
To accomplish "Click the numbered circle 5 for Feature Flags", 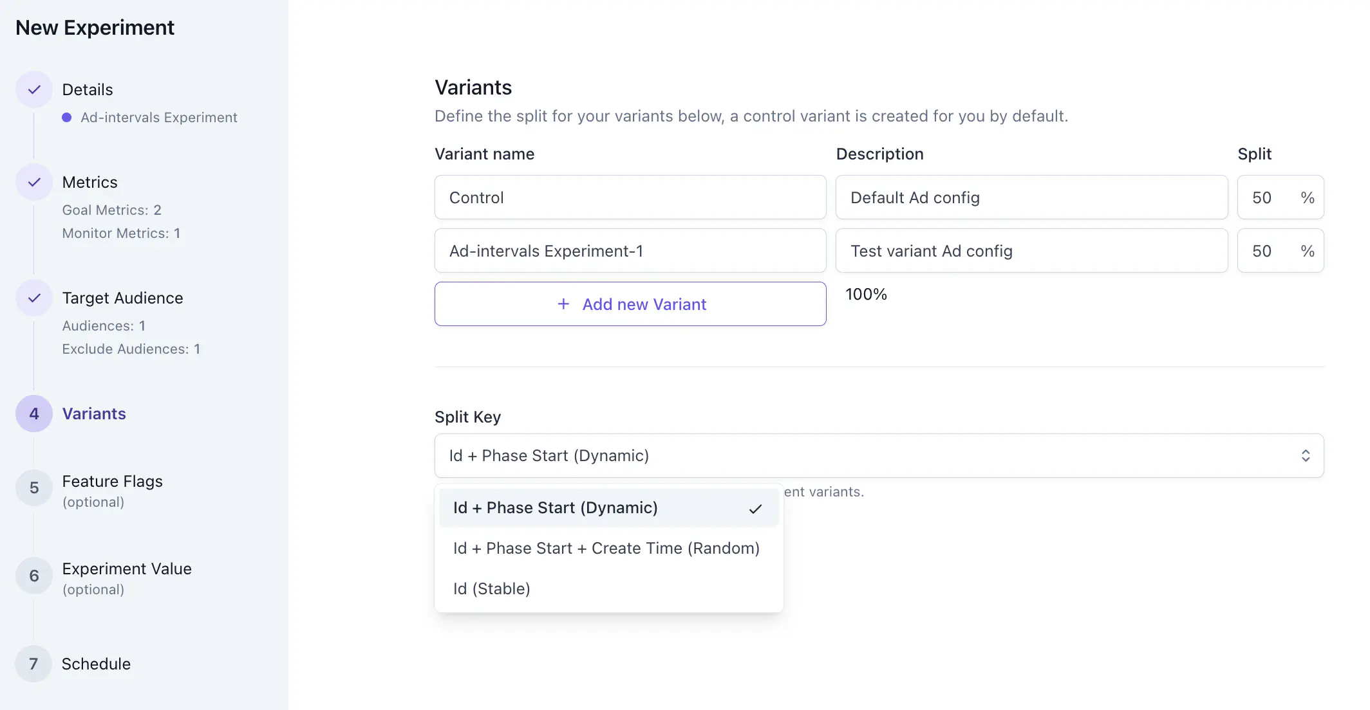I will [33, 488].
